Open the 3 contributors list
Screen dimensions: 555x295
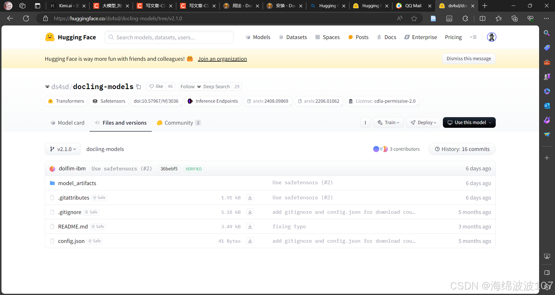[396, 149]
